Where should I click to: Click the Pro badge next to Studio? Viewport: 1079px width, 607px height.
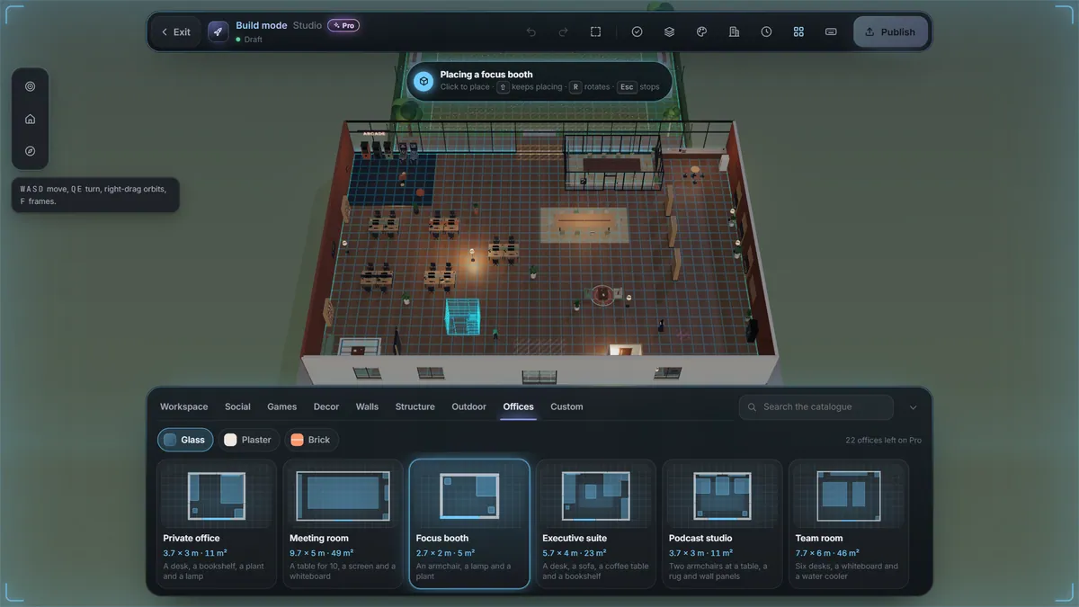pos(343,25)
